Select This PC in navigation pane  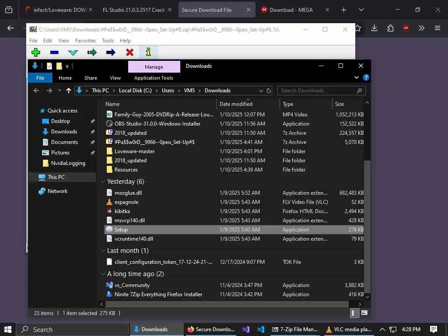click(x=56, y=177)
